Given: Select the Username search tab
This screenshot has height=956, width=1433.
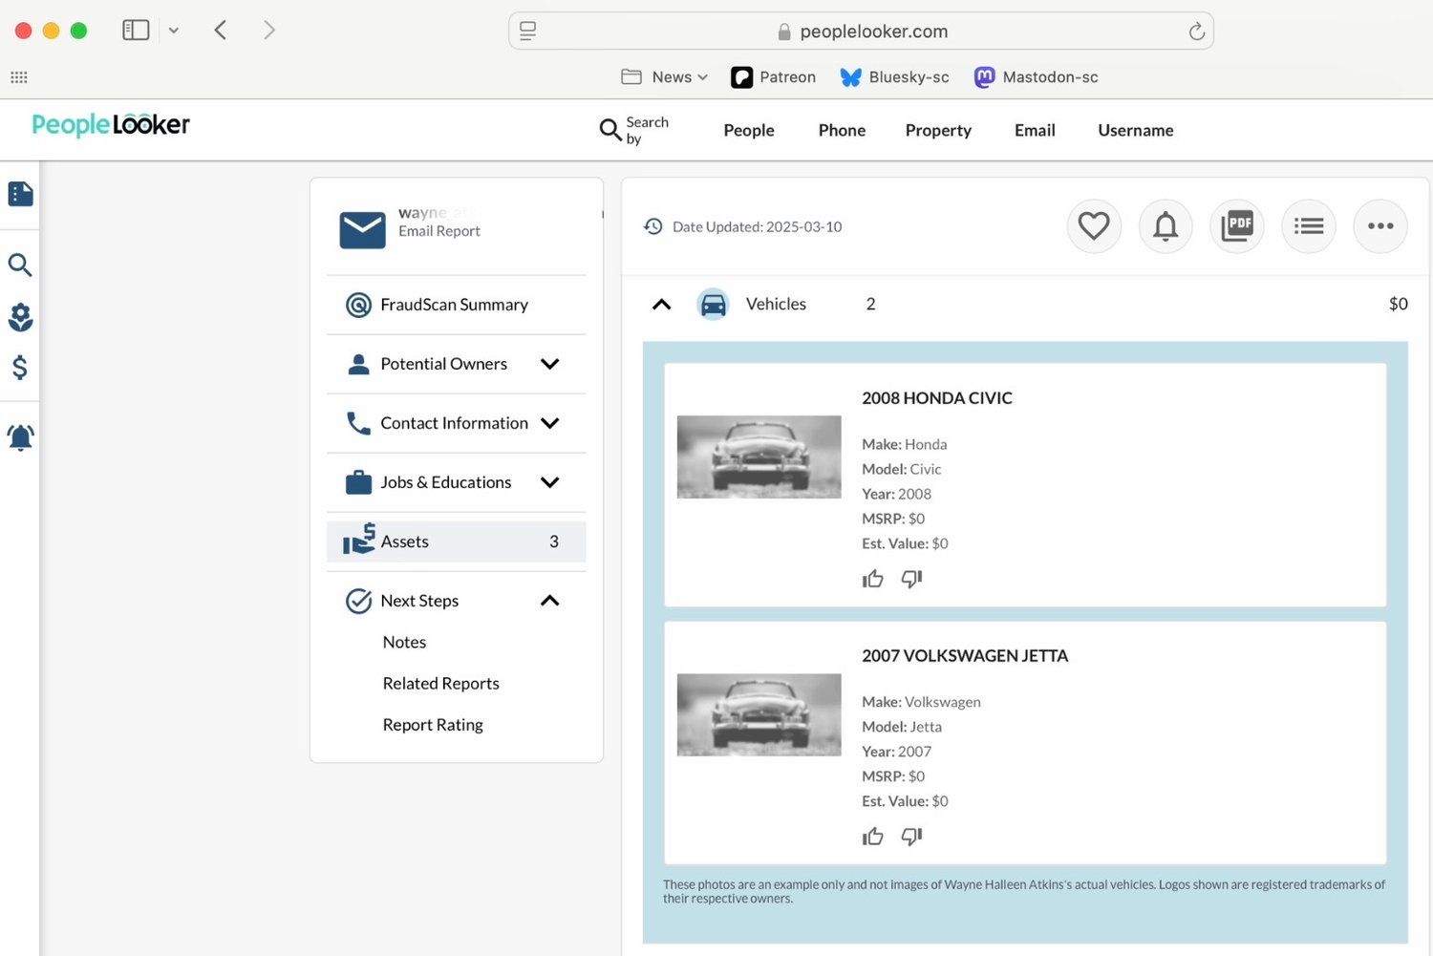Looking at the screenshot, I should point(1136,131).
